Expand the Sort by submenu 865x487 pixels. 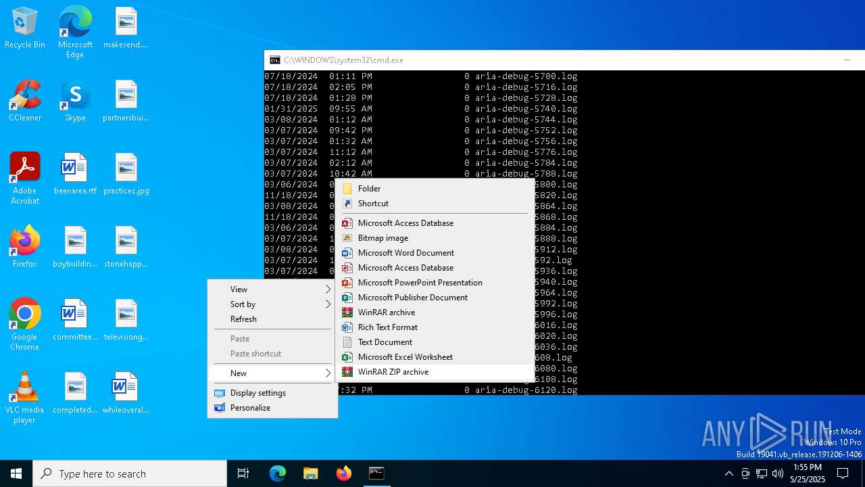coord(273,304)
